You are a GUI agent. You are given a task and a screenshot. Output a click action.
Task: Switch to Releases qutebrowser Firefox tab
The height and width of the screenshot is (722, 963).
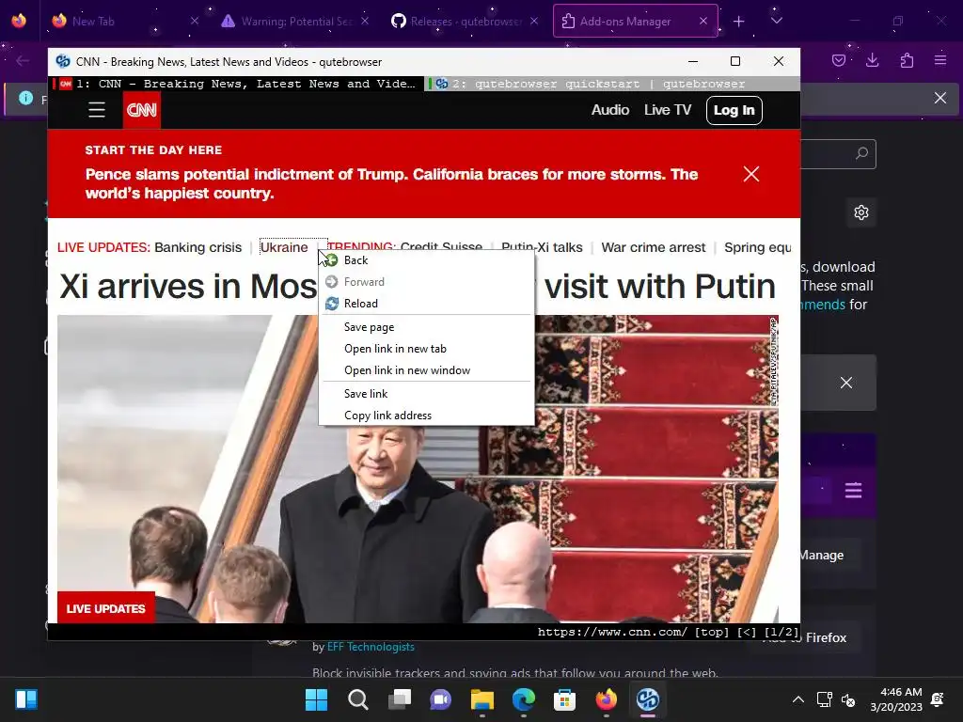pyautogui.click(x=466, y=22)
